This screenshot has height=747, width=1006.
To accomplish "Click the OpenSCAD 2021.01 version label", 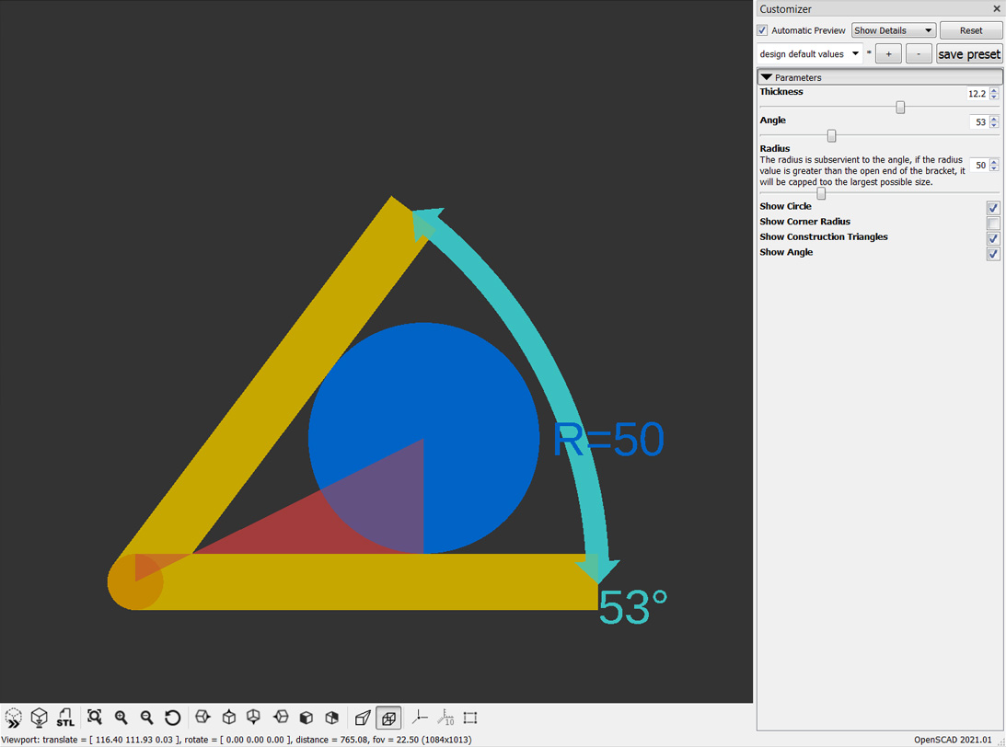I will [x=953, y=740].
